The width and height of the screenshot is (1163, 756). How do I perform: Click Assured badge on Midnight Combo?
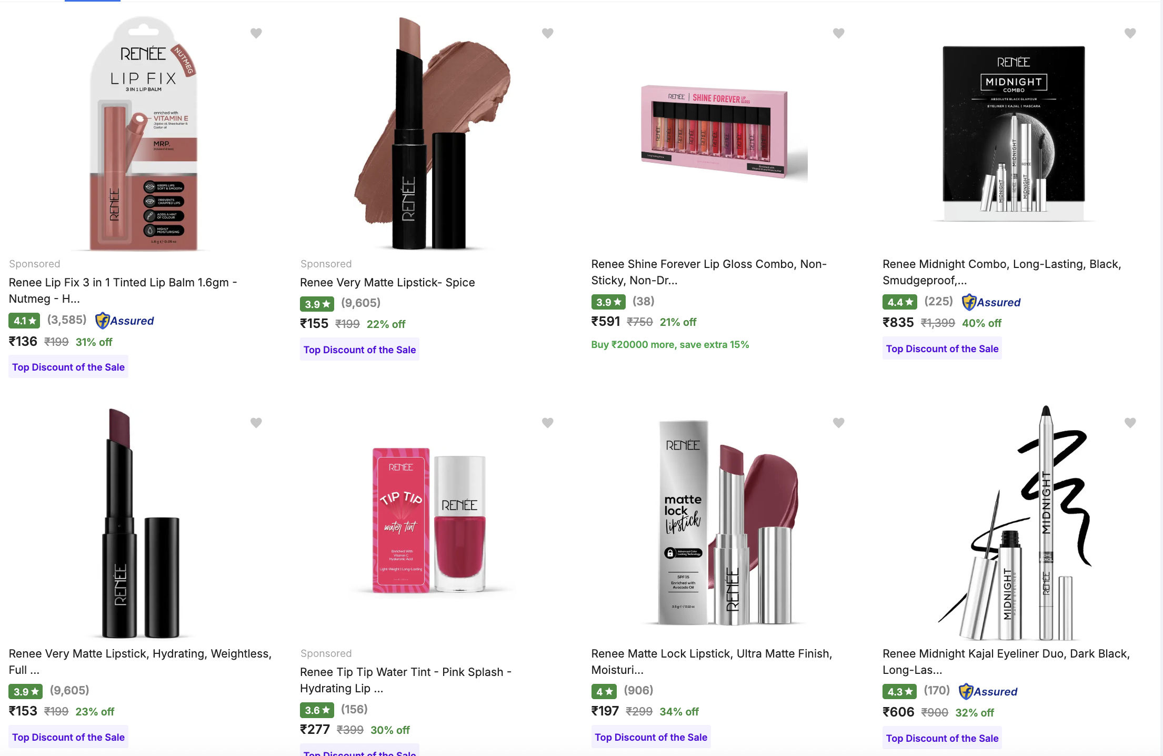point(991,302)
